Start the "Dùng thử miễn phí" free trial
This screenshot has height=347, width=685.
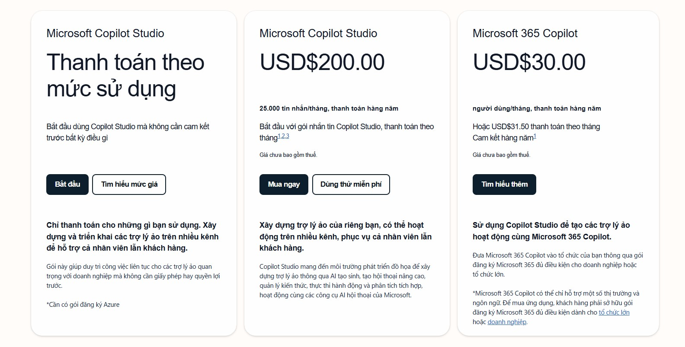(x=351, y=185)
